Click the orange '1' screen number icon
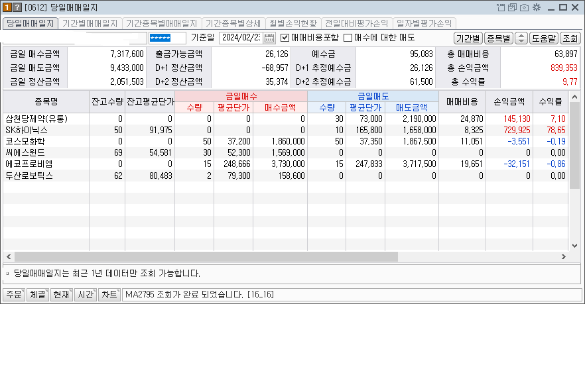 [6, 7]
